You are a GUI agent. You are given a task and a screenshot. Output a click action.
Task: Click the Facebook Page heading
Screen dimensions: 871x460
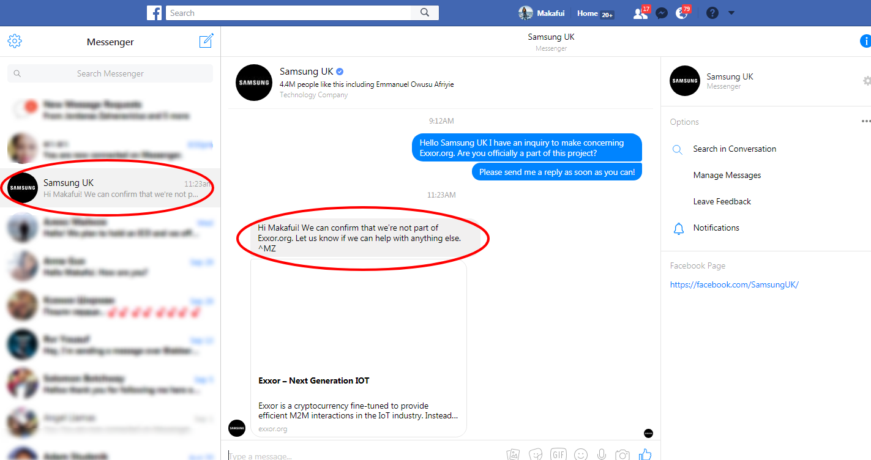[698, 265]
